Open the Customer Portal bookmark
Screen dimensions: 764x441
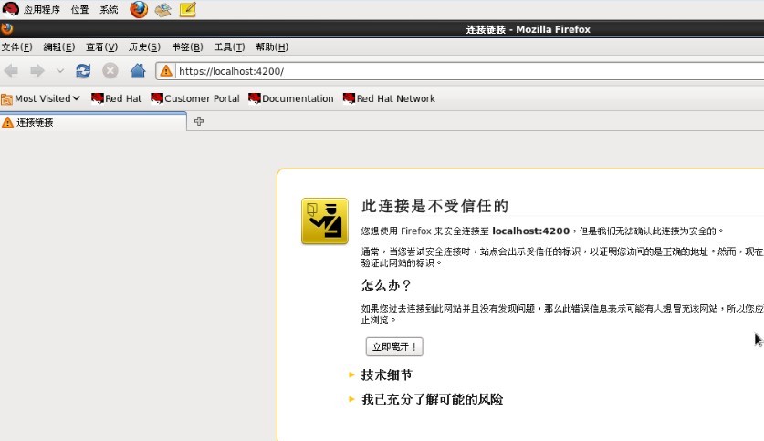tap(195, 98)
